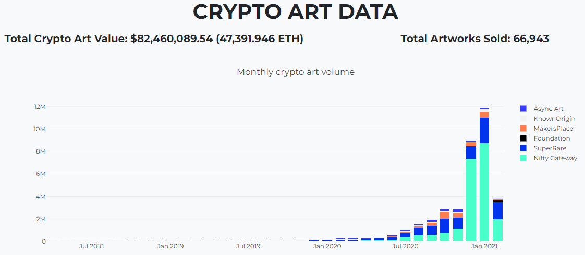Click the Foundation black legend swatch
Viewport: 585px width, 255px height.
coord(523,138)
